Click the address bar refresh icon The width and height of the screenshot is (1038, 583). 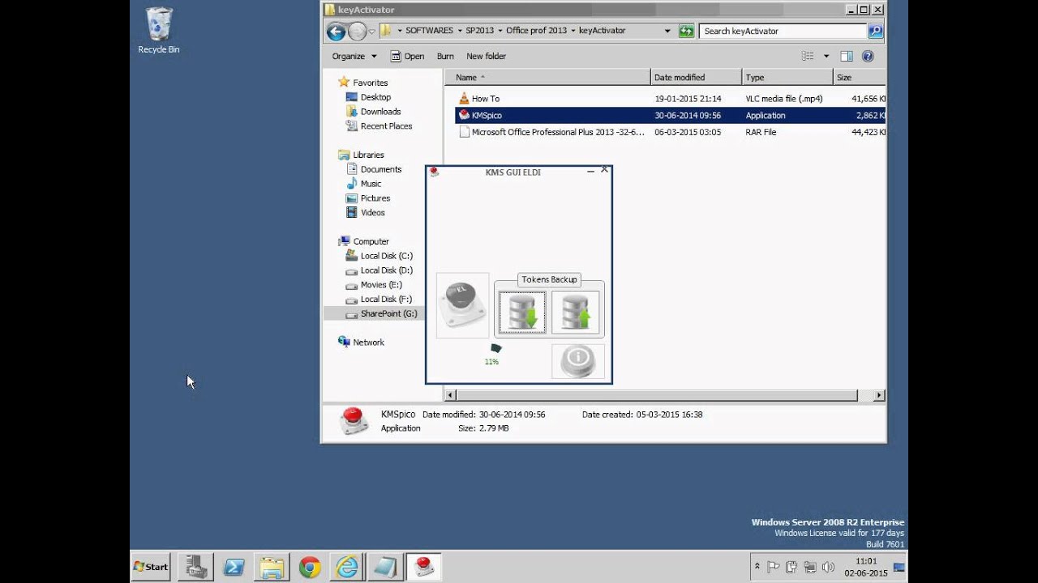[687, 31]
